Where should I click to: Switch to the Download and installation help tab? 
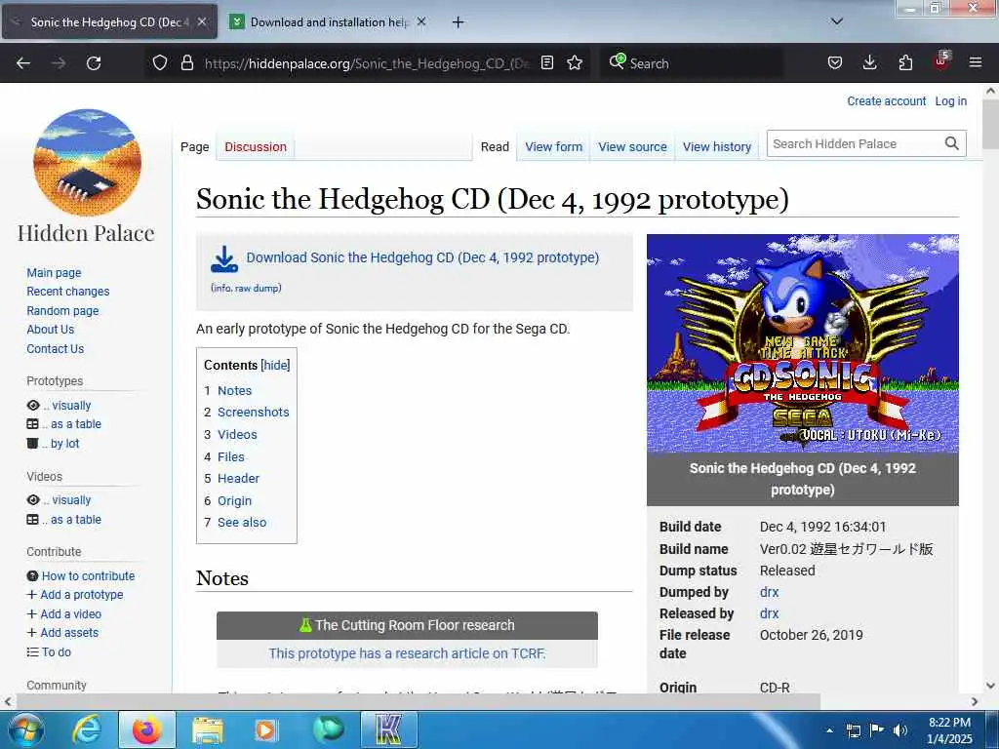click(x=328, y=21)
